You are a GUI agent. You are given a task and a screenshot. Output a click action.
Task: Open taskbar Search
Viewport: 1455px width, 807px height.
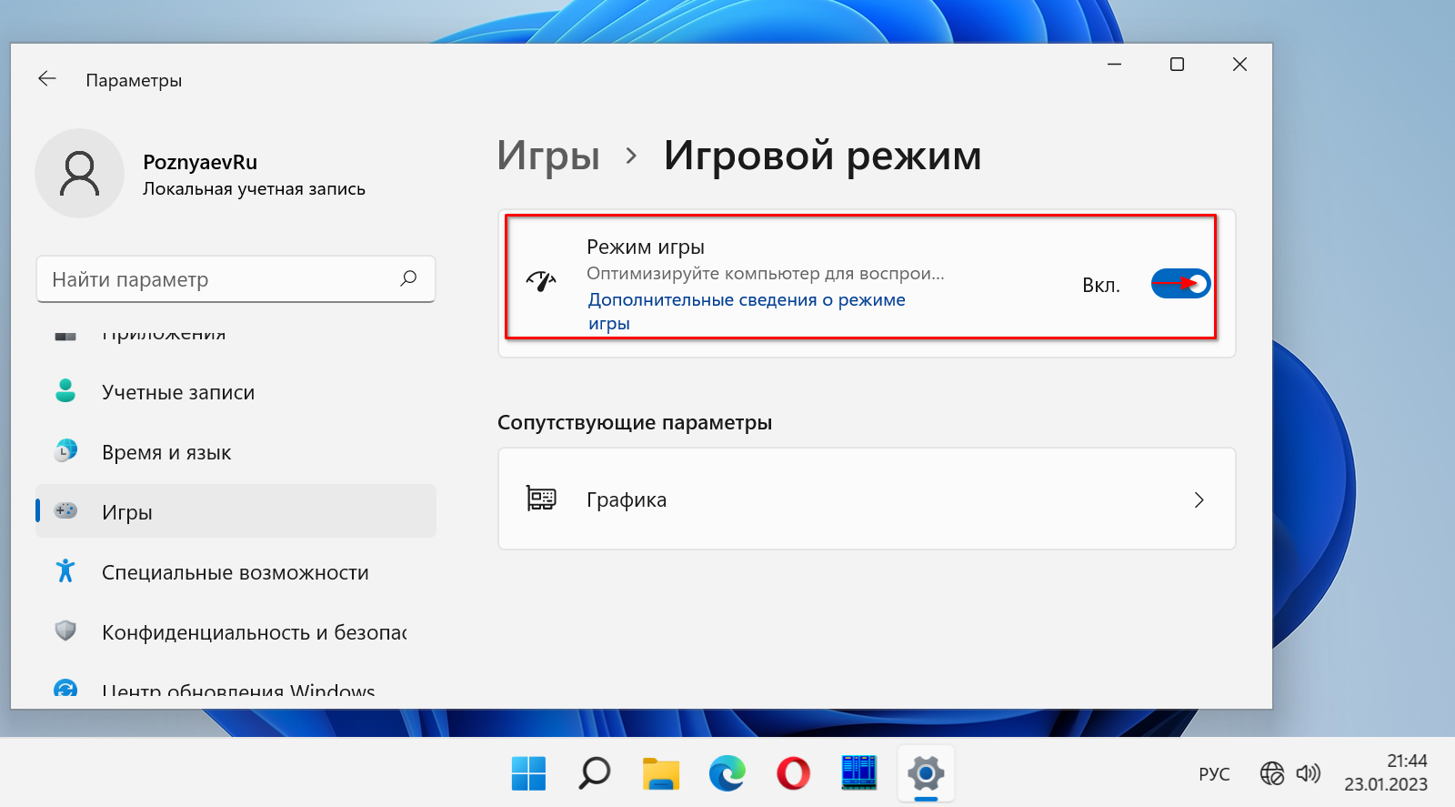click(x=595, y=773)
